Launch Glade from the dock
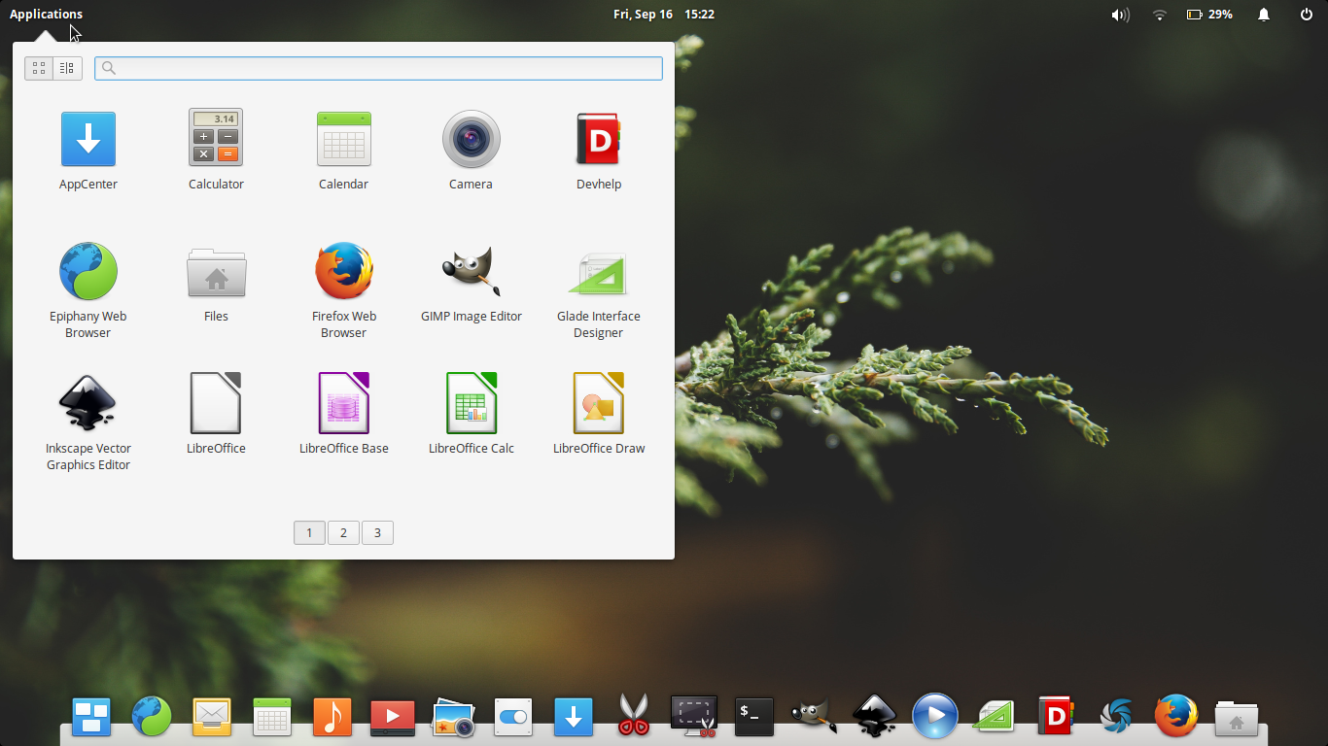Screen dimensions: 1328x746 pyautogui.click(x=996, y=717)
